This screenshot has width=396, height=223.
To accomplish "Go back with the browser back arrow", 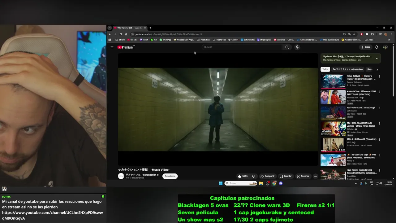I will click(x=110, y=34).
